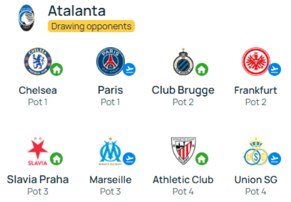291x202 pixels.
Task: Click the Frankfurt eagle logo
Action: point(256,61)
